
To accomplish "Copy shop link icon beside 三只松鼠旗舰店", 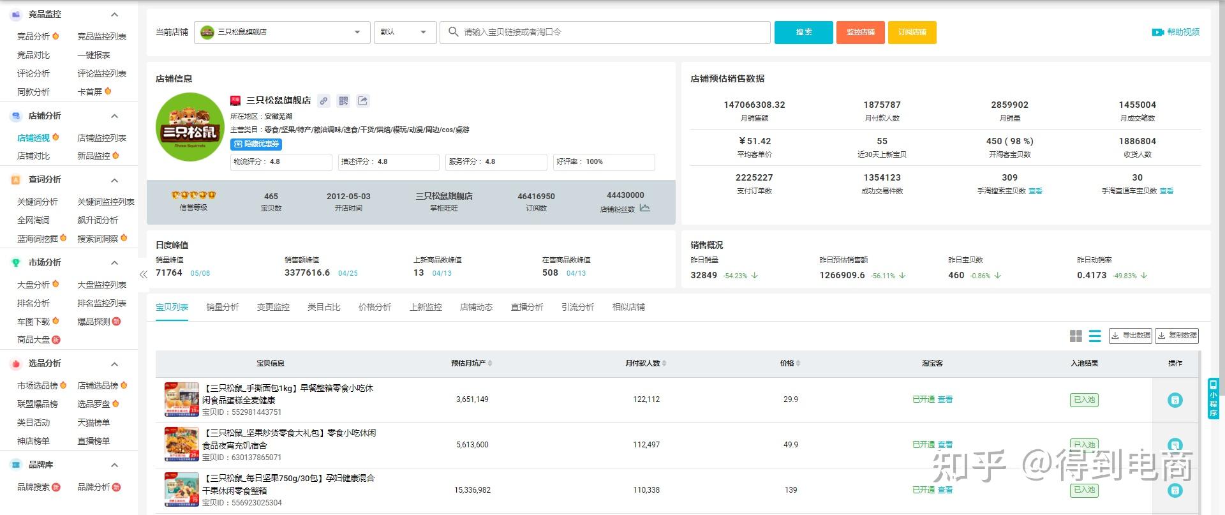I will (x=324, y=101).
